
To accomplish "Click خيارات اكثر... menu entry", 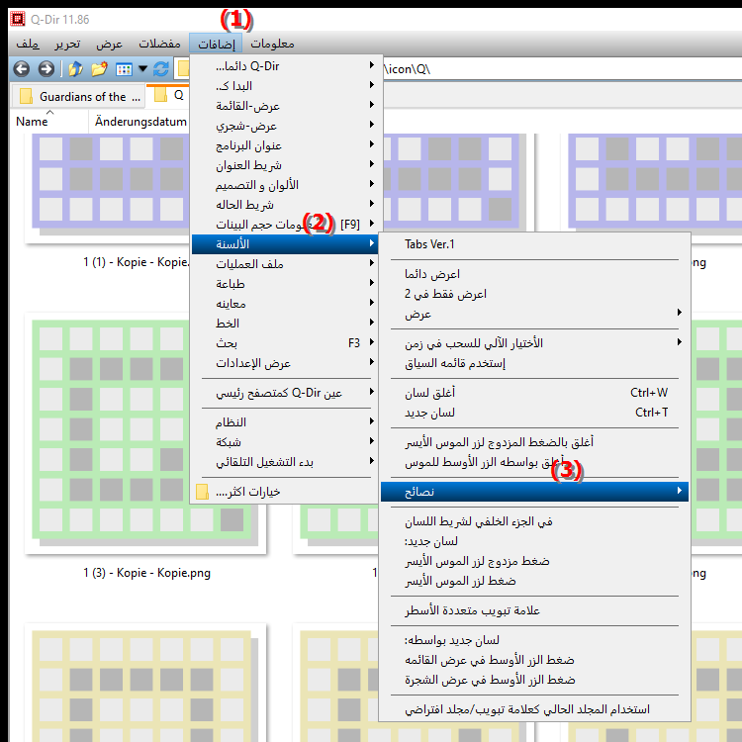I will (286, 492).
